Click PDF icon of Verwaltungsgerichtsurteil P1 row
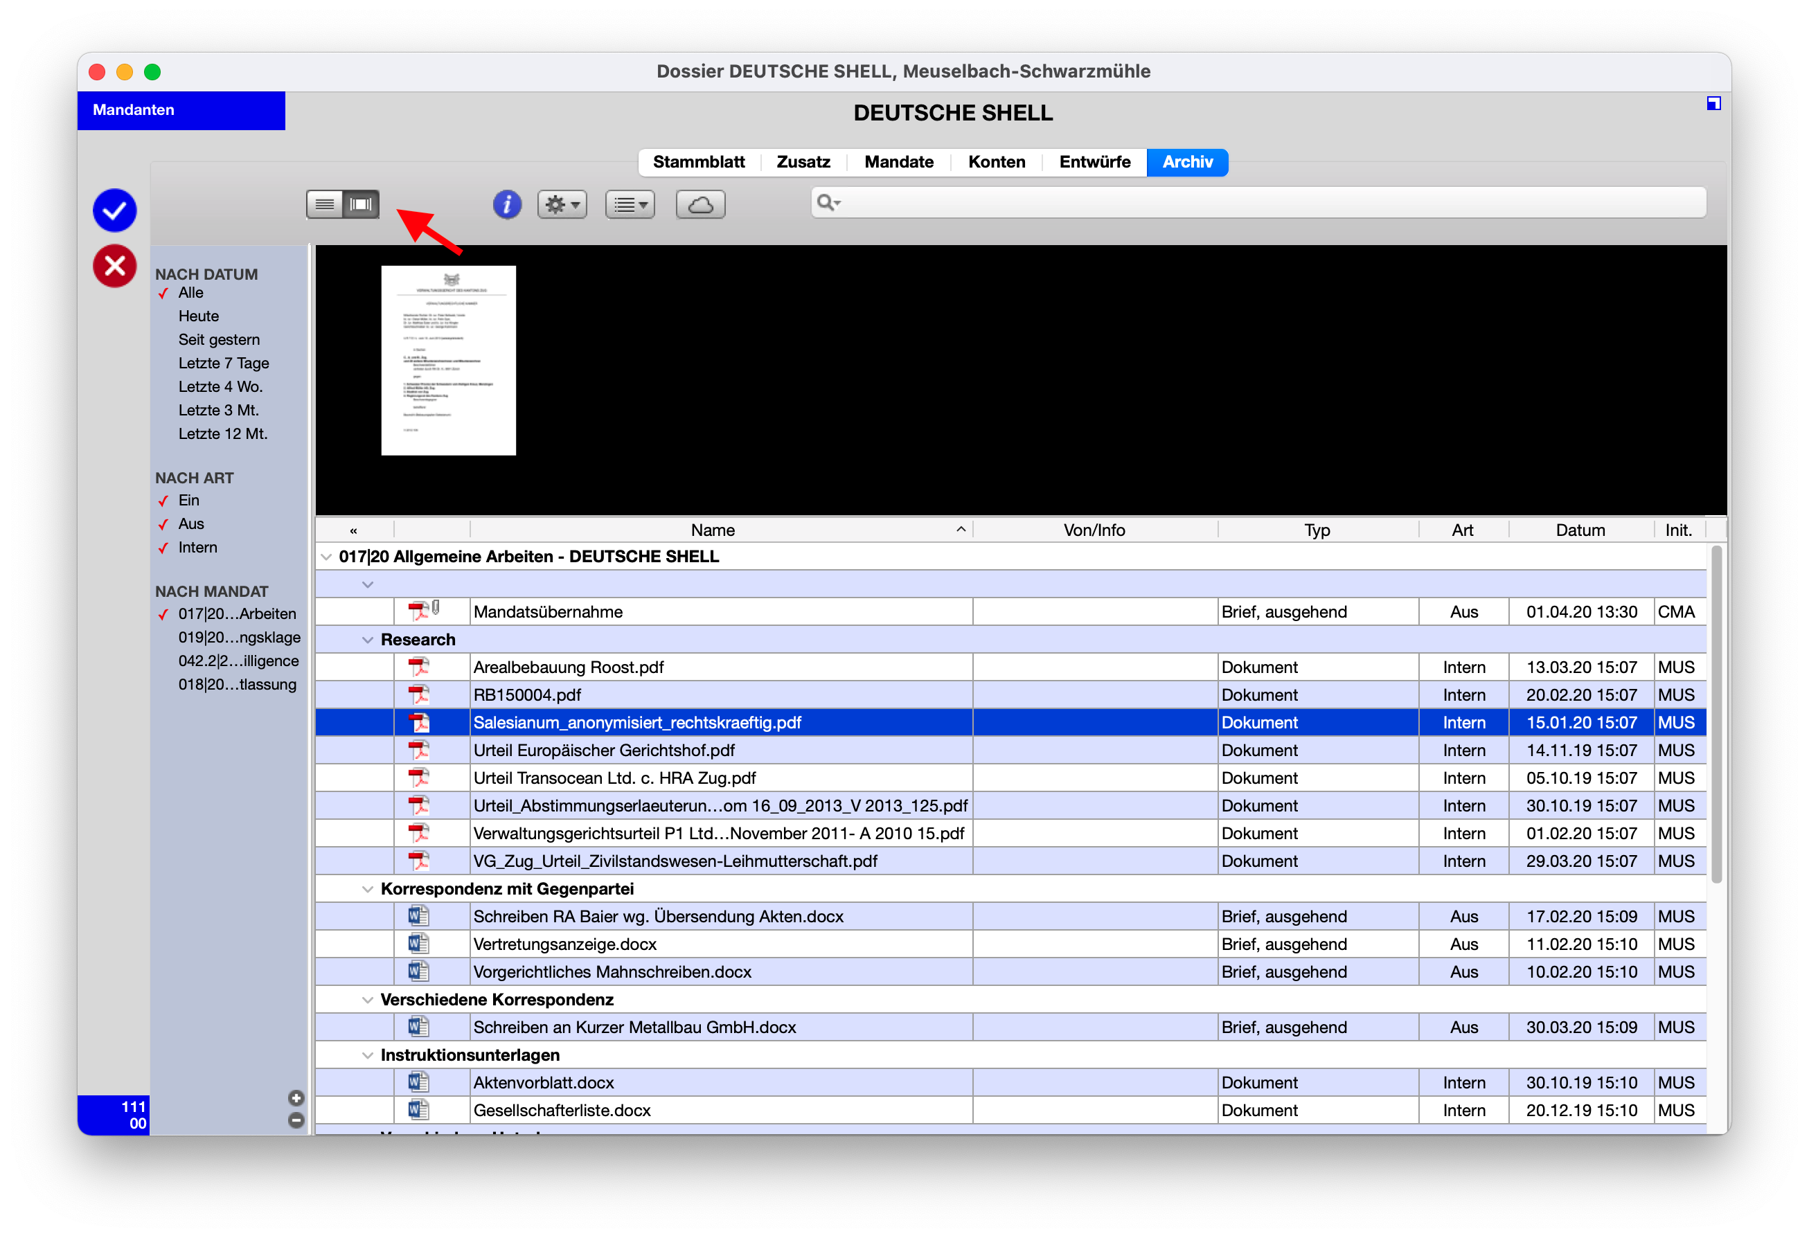Screen dimensions: 1809x1238 click(x=419, y=834)
